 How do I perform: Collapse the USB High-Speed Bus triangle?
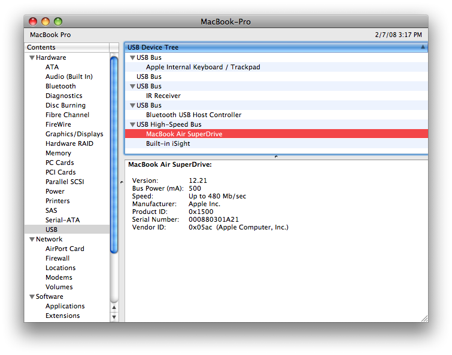point(132,124)
